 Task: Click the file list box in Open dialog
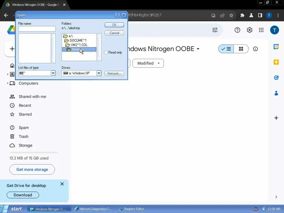click(37, 48)
